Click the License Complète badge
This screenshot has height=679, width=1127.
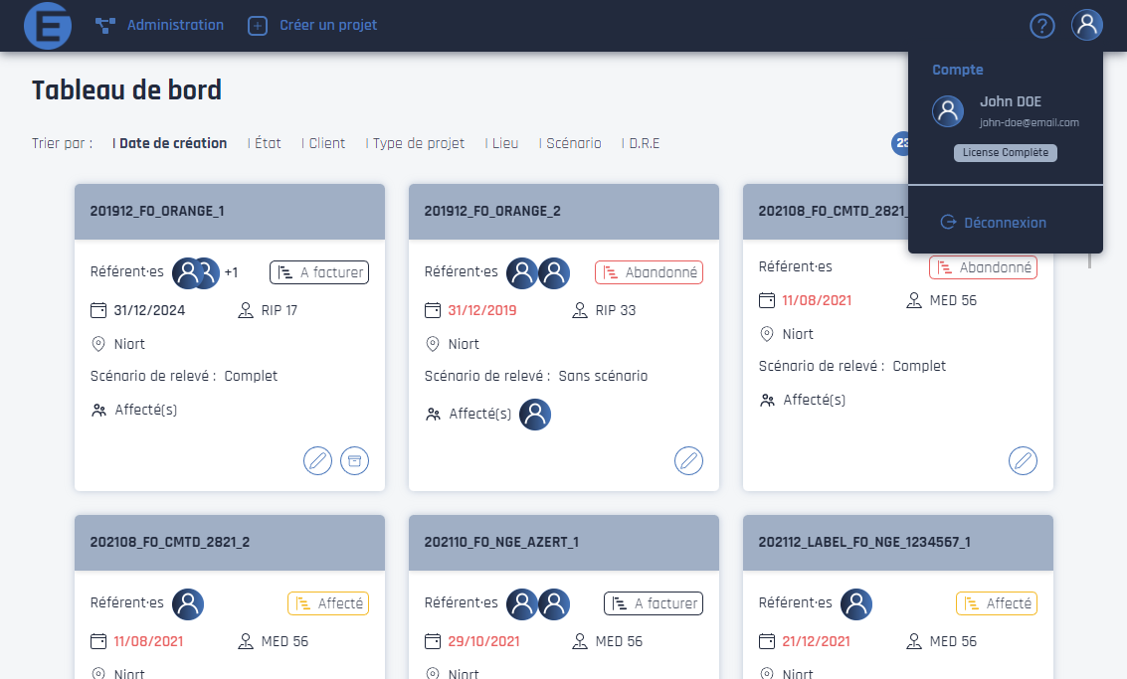click(1005, 153)
